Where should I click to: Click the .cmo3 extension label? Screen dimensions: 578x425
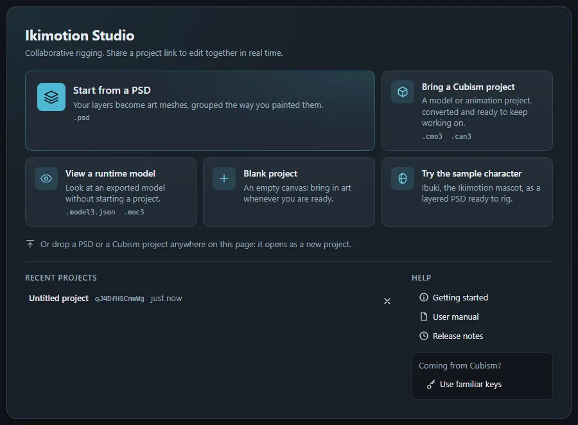click(432, 136)
